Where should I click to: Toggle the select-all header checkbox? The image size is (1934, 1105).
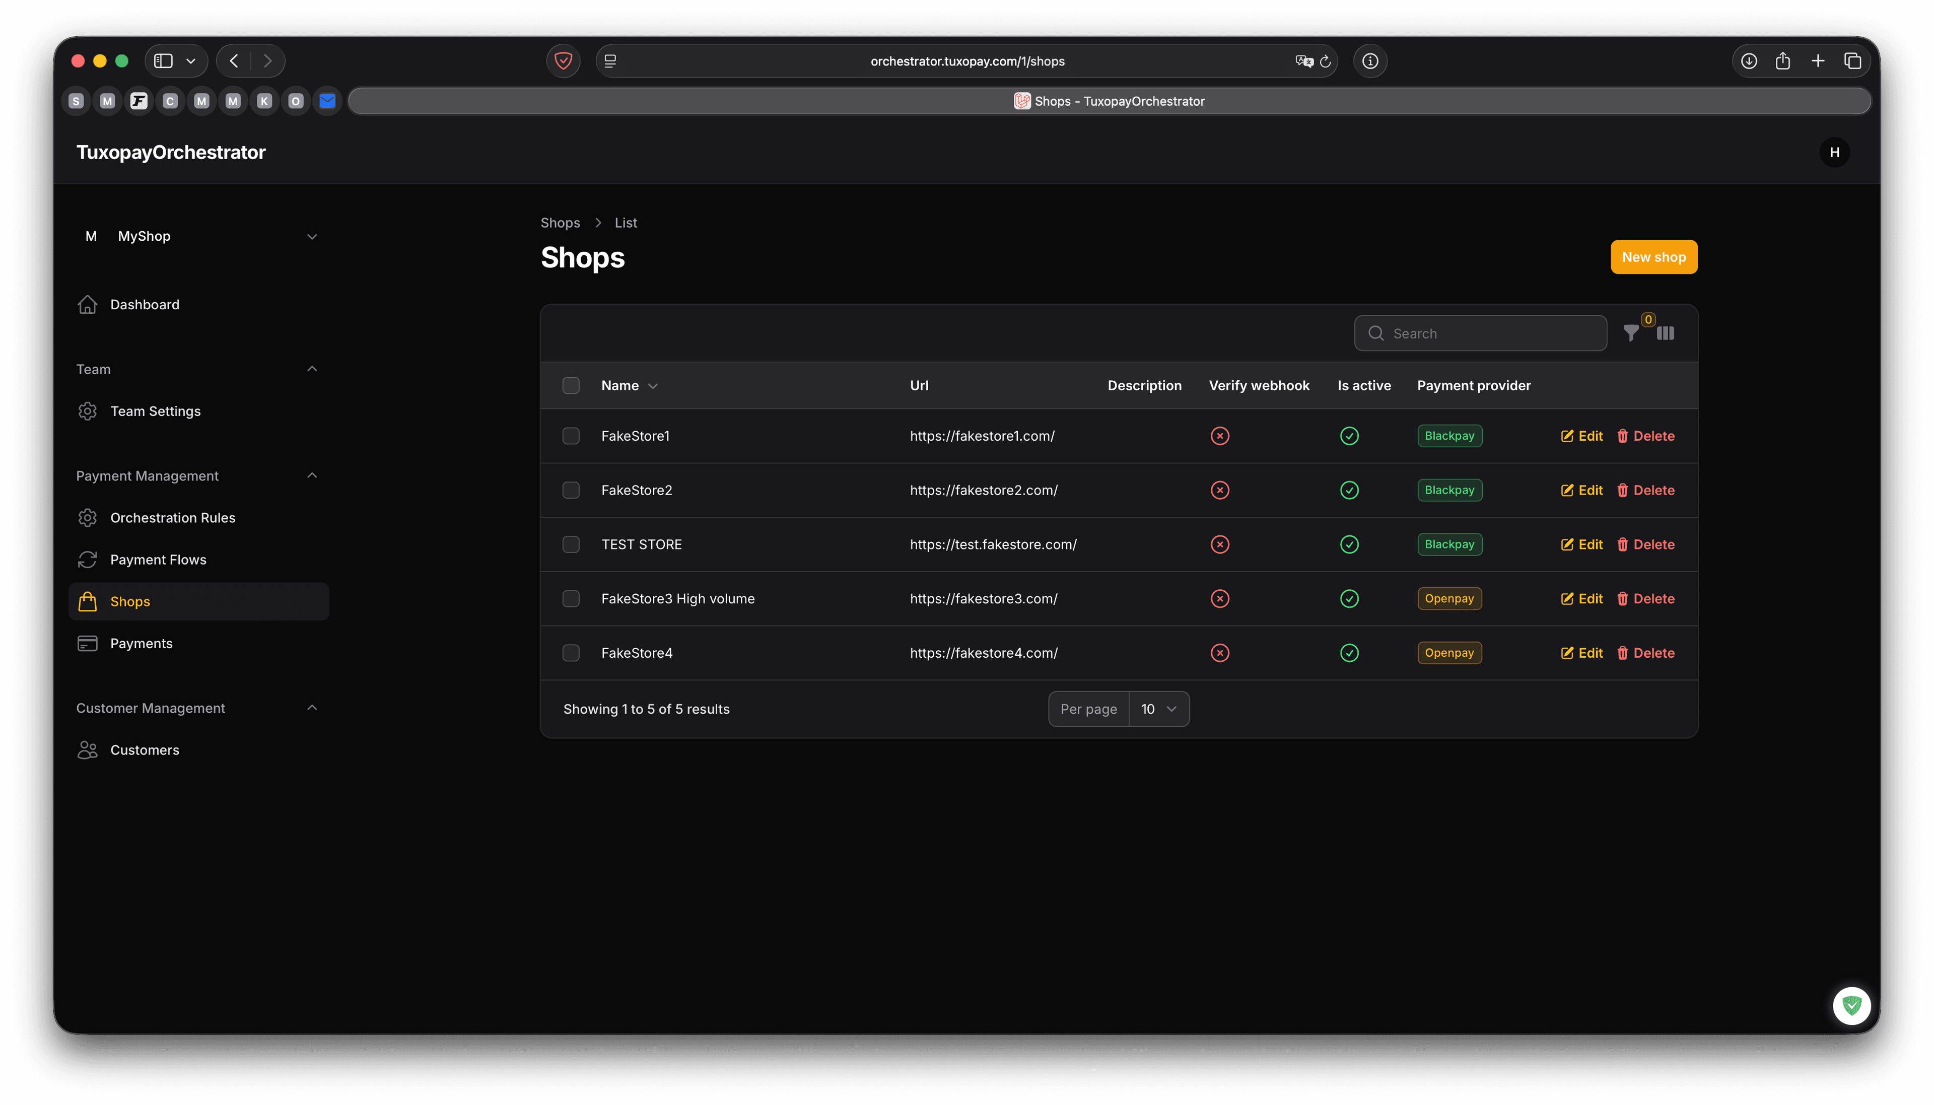pos(571,385)
